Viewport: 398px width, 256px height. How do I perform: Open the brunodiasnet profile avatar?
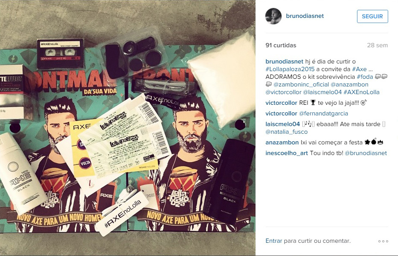click(x=273, y=16)
